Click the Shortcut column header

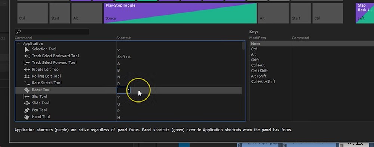pyautogui.click(x=123, y=38)
